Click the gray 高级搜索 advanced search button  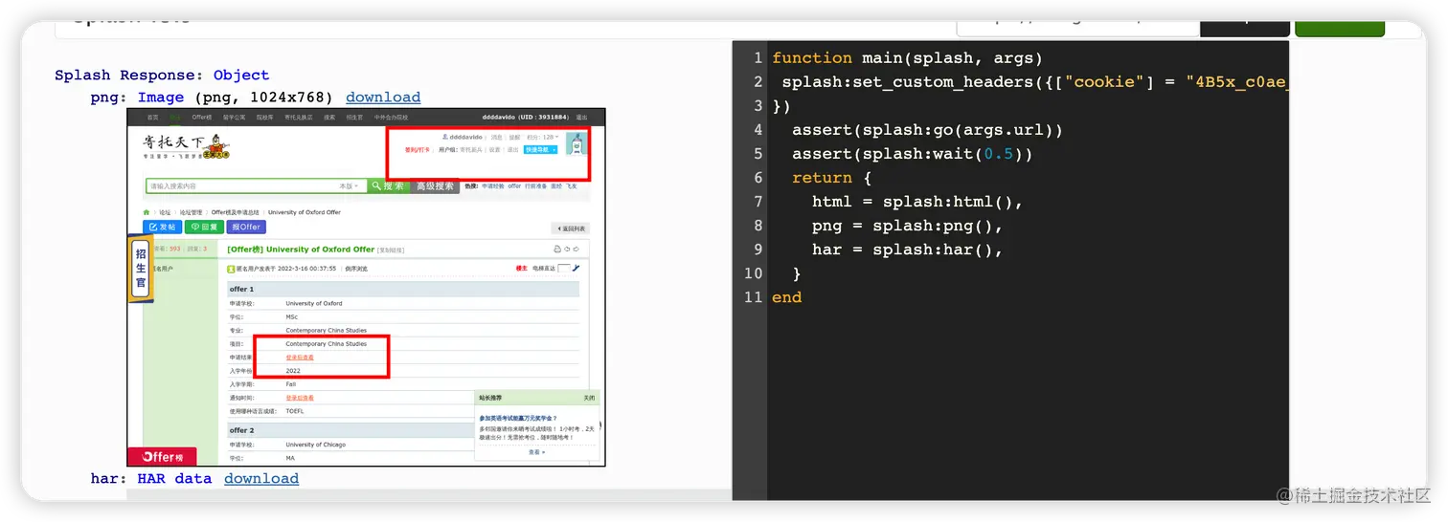(435, 185)
